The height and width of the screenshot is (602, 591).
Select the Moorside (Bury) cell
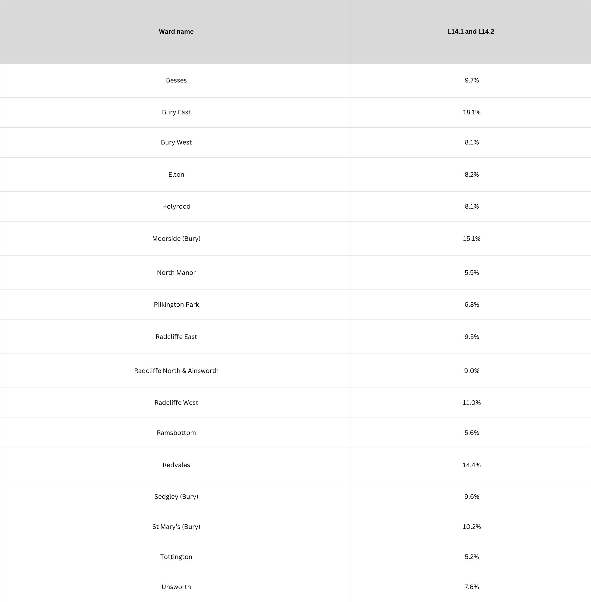(x=176, y=239)
